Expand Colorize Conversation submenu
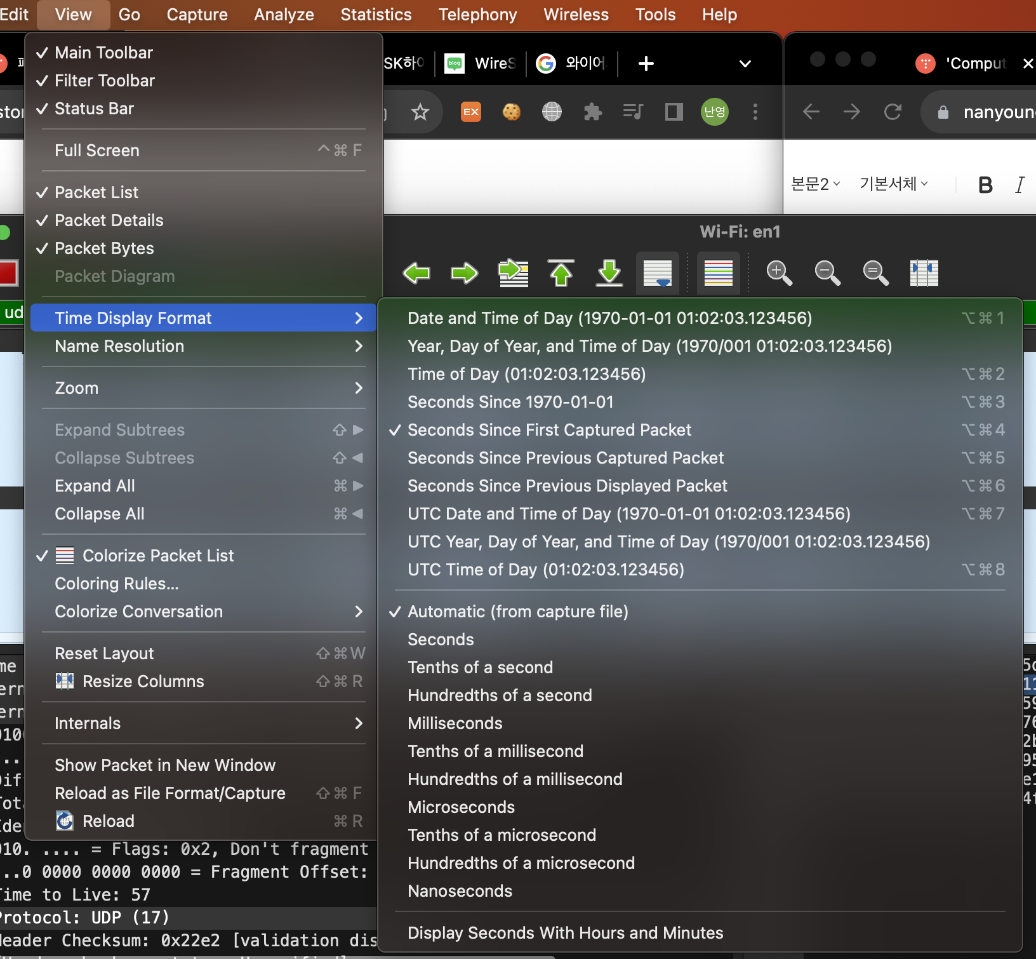 [203, 612]
